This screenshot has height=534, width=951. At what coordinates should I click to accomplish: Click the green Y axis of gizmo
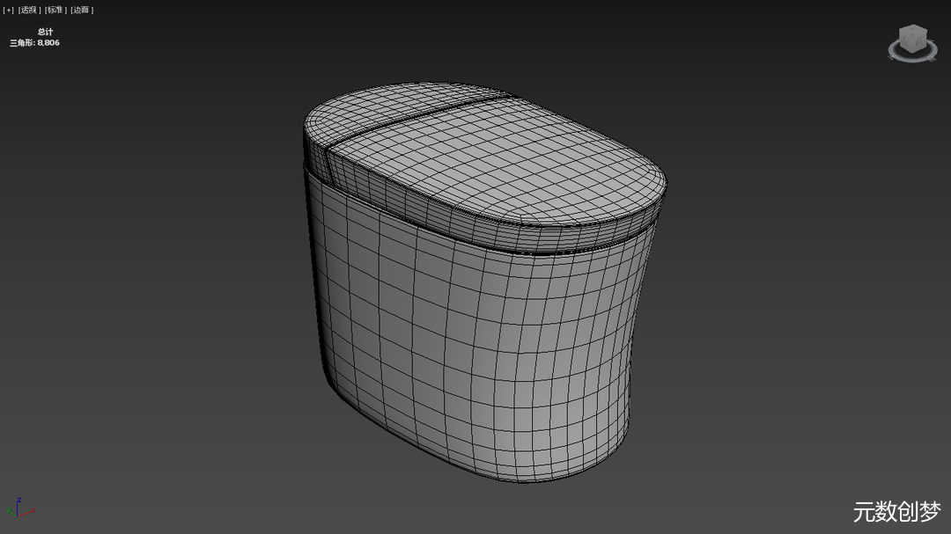[x=10, y=512]
